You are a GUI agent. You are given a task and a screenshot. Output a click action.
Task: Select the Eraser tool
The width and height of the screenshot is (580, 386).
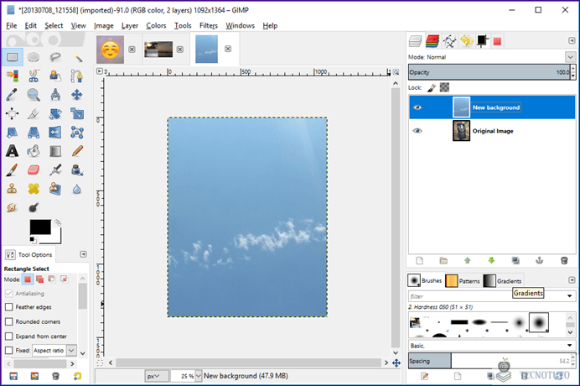coord(34,170)
